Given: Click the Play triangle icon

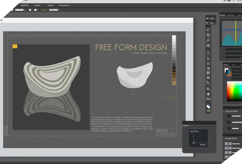Looking at the screenshot, I should coord(207,23).
